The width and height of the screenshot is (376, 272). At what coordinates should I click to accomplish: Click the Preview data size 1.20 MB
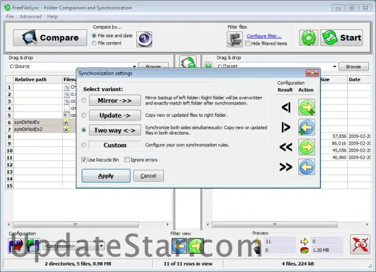click(321, 250)
